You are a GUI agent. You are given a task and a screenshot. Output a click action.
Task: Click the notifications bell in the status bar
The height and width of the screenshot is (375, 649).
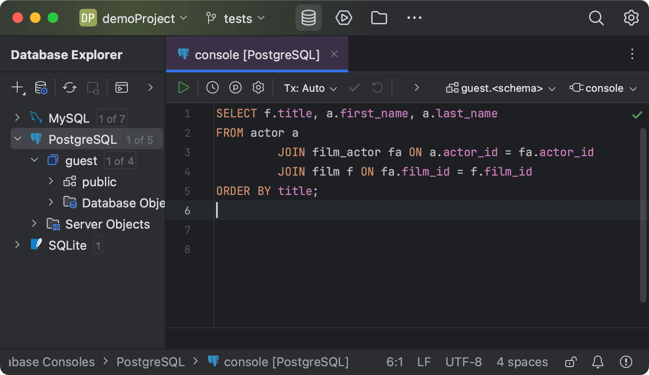(597, 362)
